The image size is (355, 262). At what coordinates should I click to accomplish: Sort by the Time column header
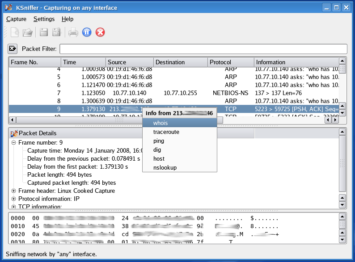tap(83, 62)
